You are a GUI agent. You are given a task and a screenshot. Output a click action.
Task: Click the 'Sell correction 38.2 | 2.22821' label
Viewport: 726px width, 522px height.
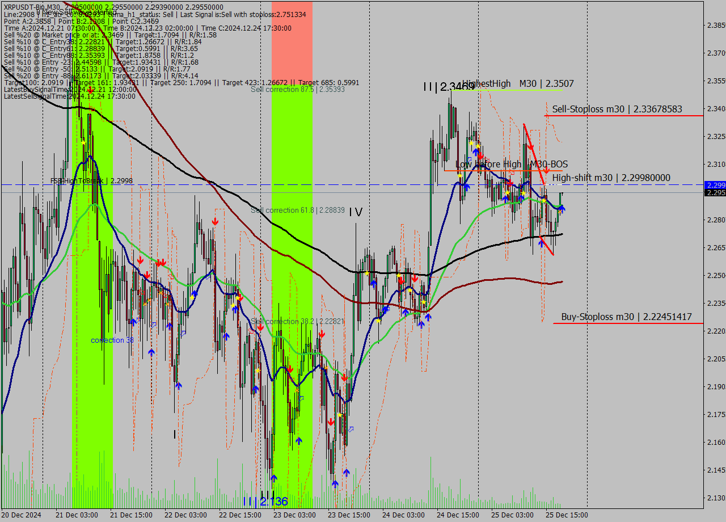[x=298, y=321]
